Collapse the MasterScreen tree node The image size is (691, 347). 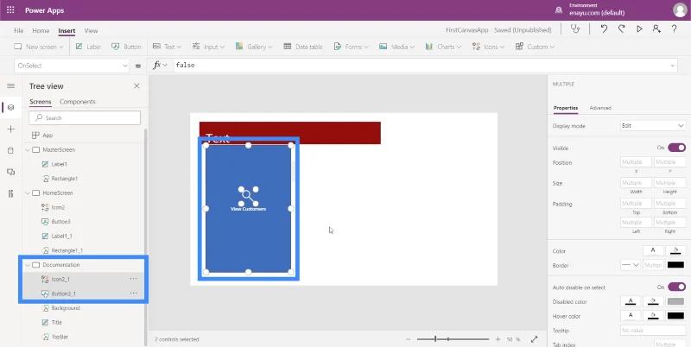click(28, 150)
